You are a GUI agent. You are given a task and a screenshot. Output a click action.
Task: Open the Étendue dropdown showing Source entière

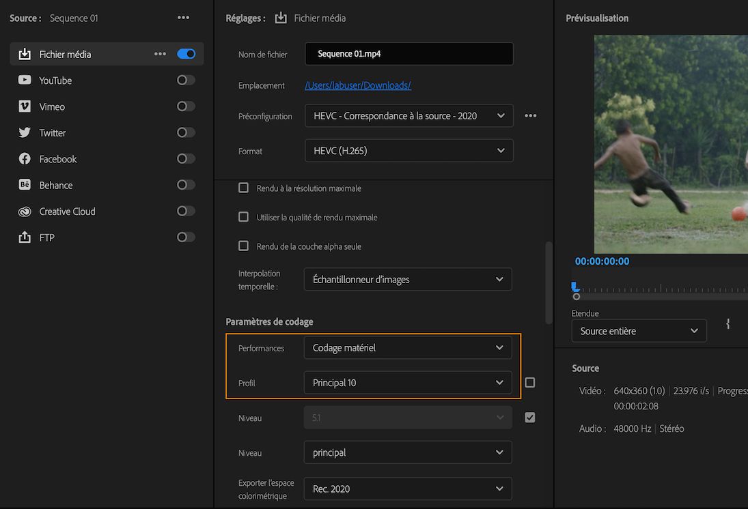pos(638,330)
